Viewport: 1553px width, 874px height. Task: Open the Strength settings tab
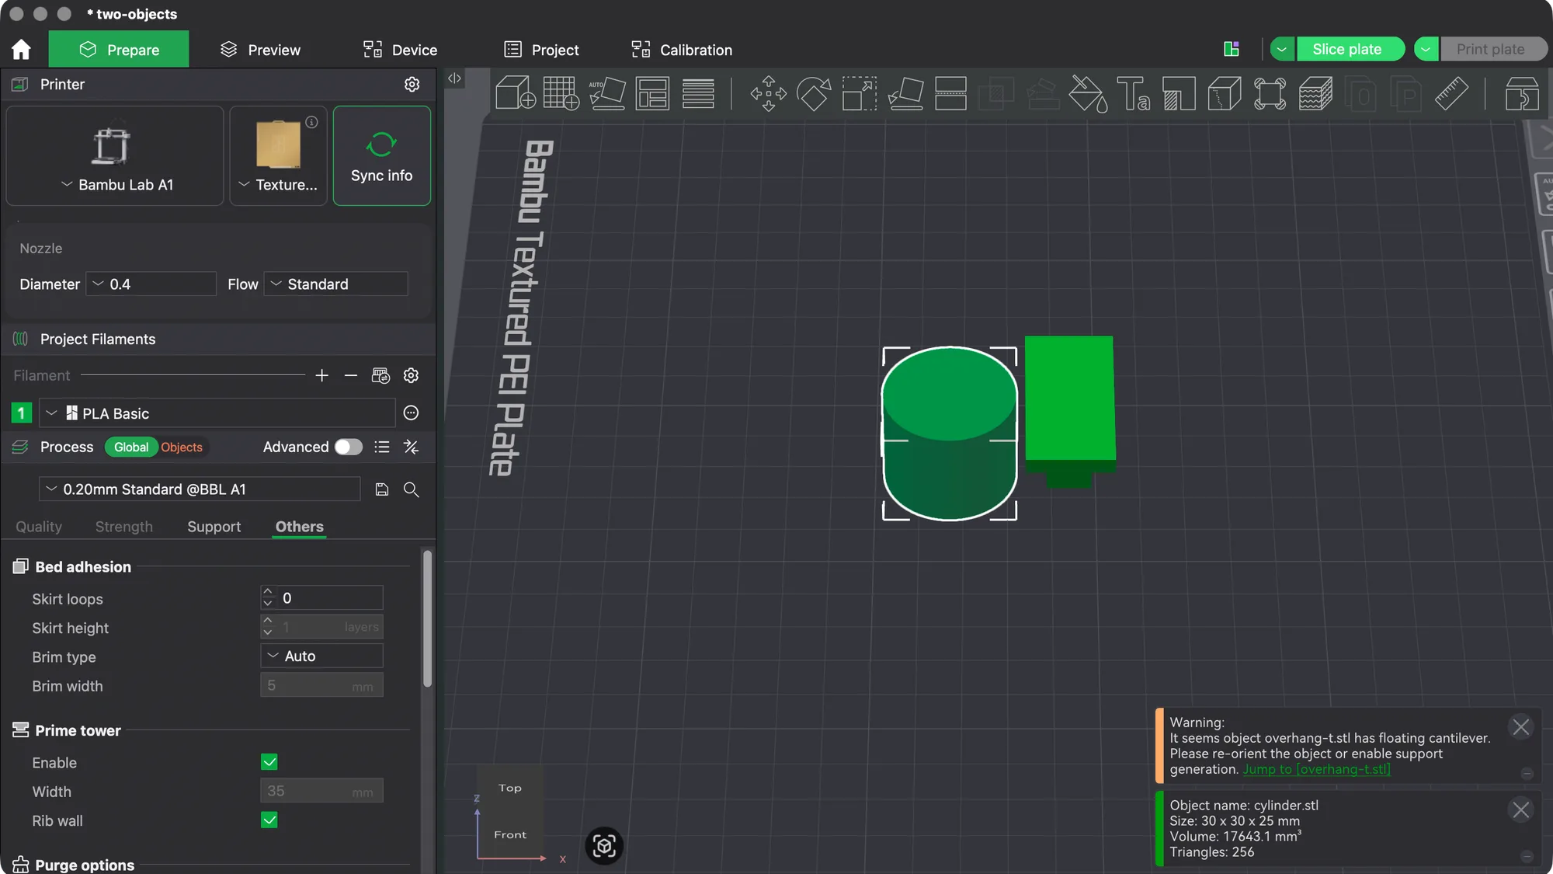(x=124, y=527)
